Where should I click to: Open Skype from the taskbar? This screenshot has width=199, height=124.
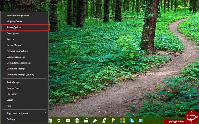pyautogui.click(x=132, y=120)
